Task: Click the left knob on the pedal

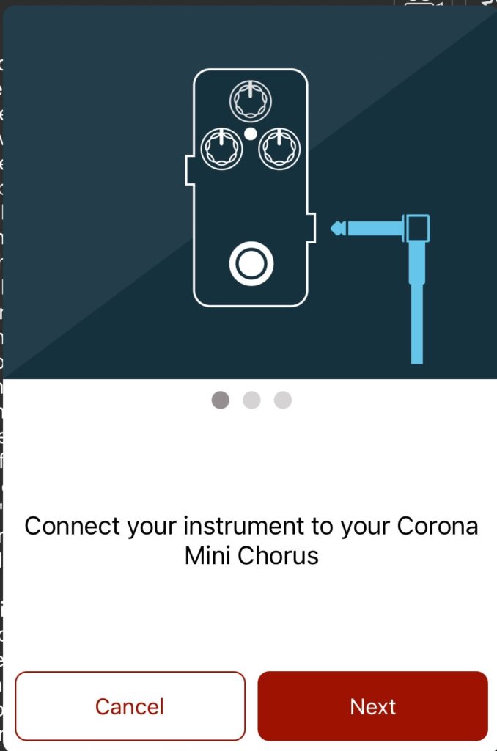Action: pos(221,148)
